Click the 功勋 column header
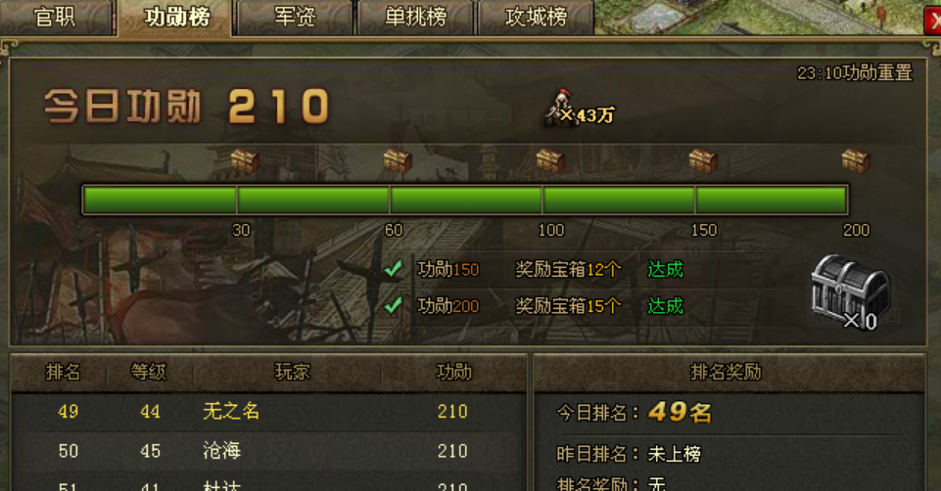The width and height of the screenshot is (941, 491). pyautogui.click(x=453, y=372)
